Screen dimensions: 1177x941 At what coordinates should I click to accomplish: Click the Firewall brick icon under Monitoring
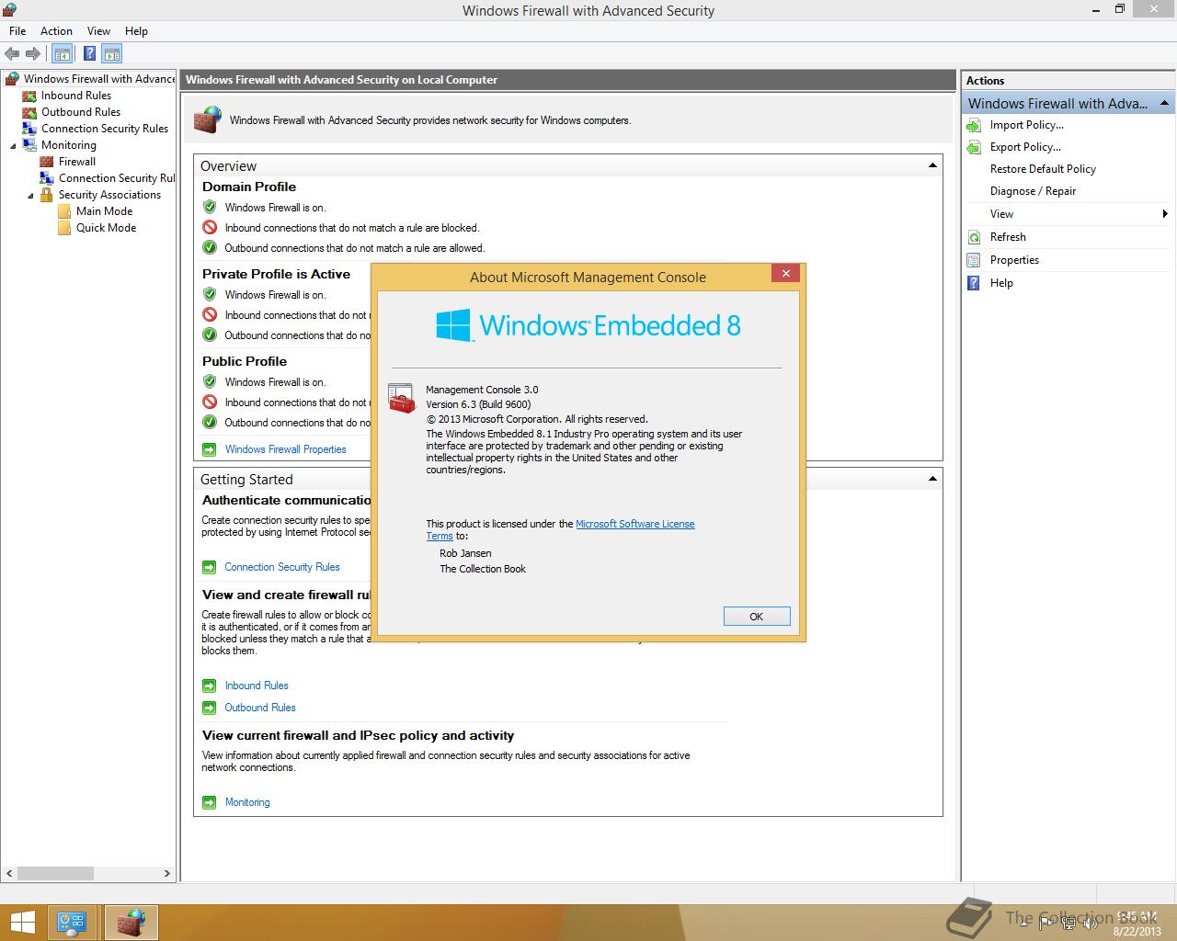pos(47,162)
